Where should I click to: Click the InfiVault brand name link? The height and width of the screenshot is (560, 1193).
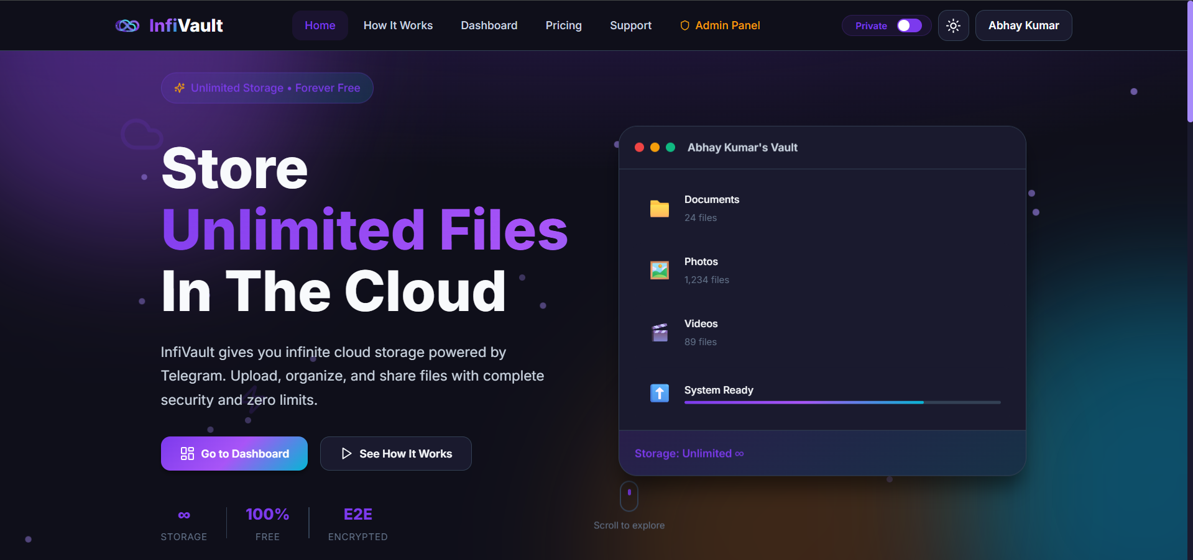186,25
